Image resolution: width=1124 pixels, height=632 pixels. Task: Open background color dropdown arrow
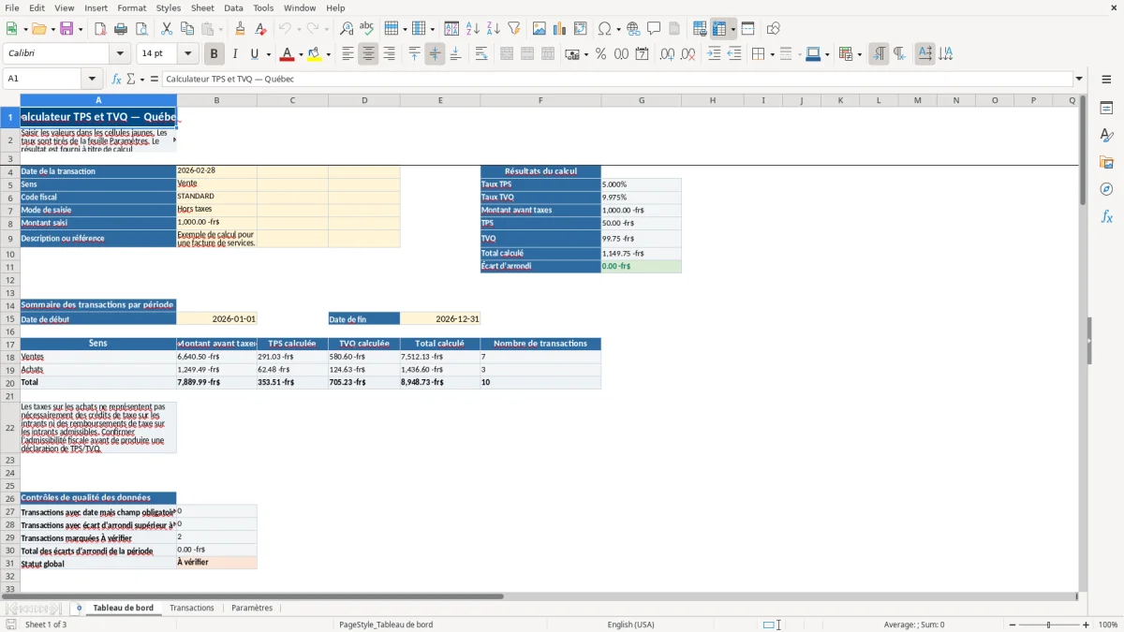coord(328,54)
